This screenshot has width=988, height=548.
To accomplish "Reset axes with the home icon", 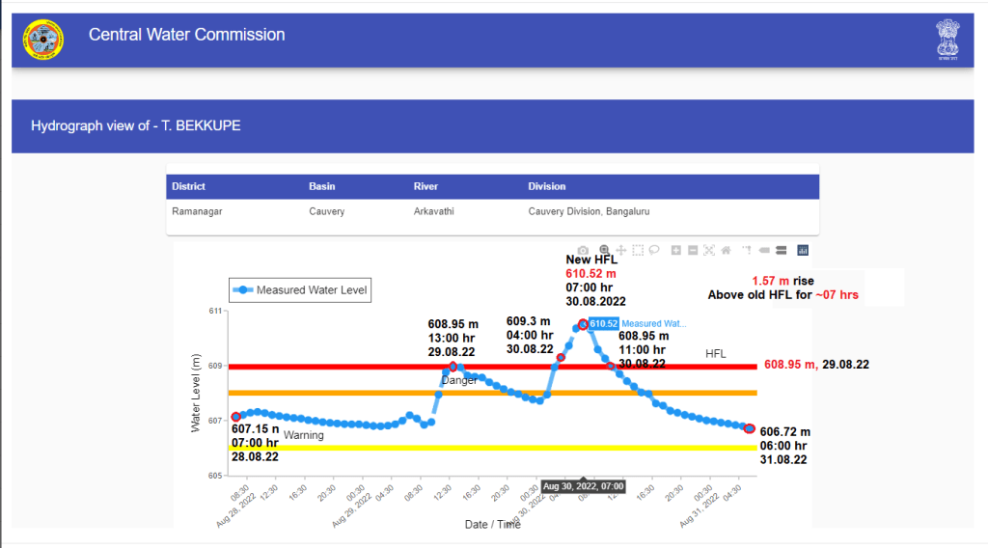I will [x=726, y=250].
